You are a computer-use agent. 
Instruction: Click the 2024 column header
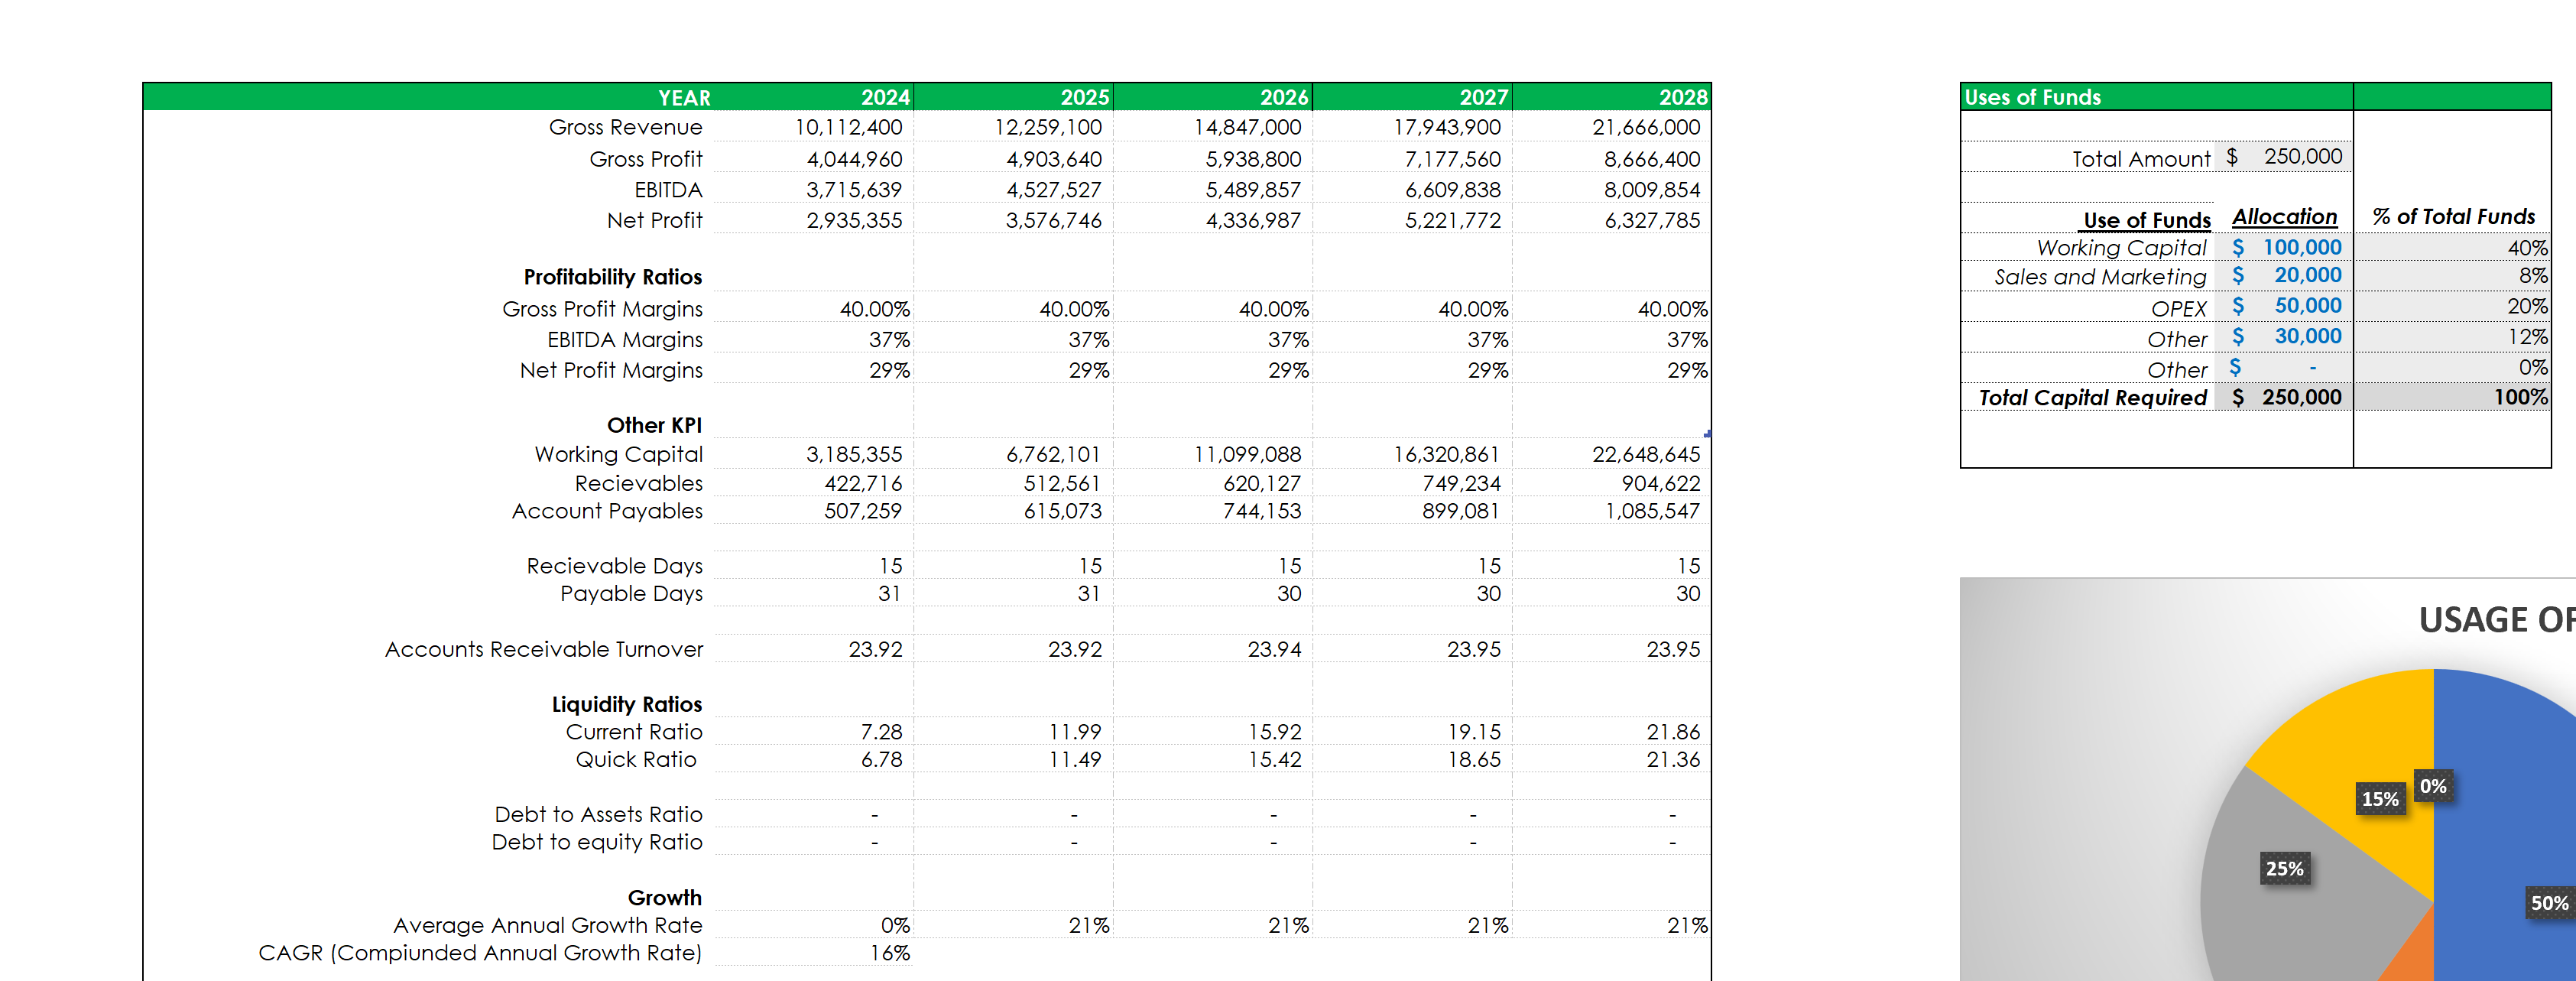[x=885, y=97]
